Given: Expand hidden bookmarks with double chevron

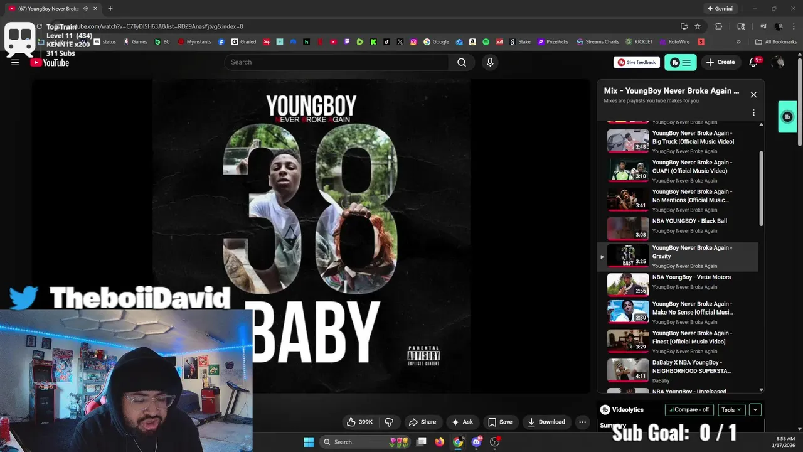Looking at the screenshot, I should tap(738, 42).
